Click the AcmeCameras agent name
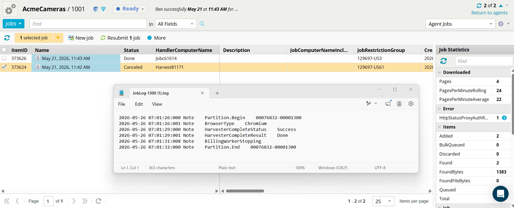Viewport: 514px width, 208px height. 44,9
